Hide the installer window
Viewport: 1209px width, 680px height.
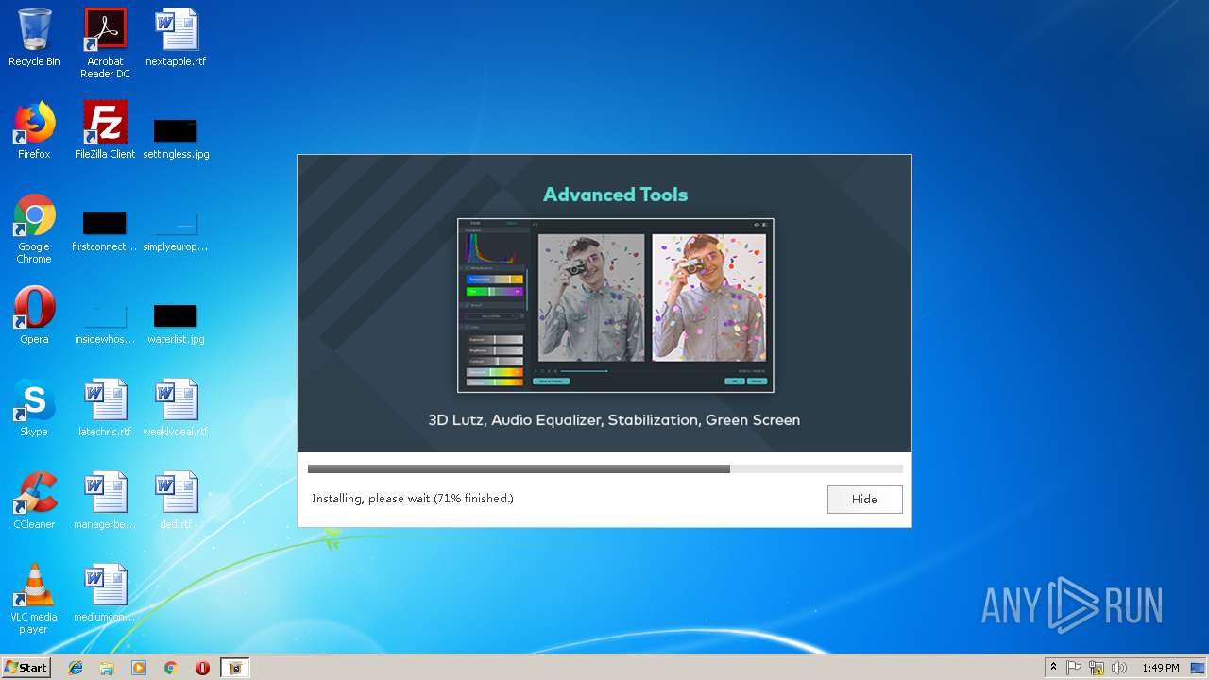coord(864,500)
